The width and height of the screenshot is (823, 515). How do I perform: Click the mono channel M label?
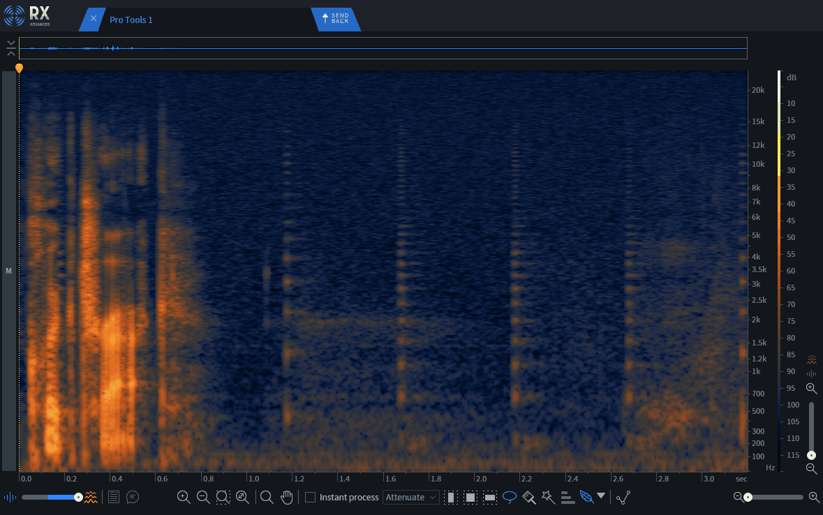[x=8, y=271]
